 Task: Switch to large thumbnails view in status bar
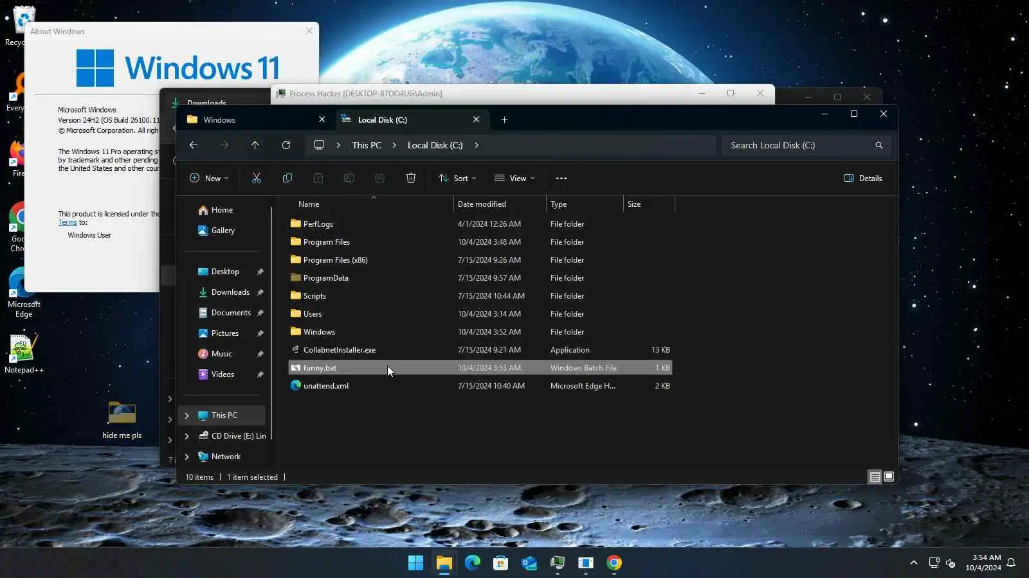click(889, 477)
